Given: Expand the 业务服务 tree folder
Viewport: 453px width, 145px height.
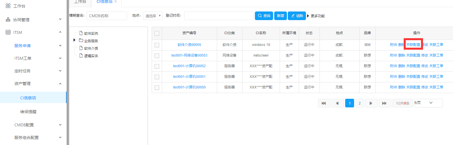Looking at the screenshot, I should point(74,40).
